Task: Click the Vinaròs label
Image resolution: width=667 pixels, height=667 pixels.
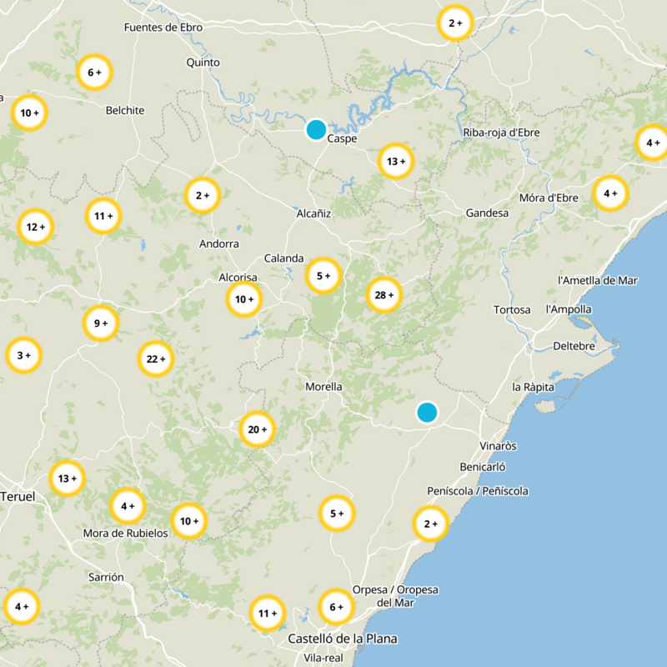Action: click(498, 446)
